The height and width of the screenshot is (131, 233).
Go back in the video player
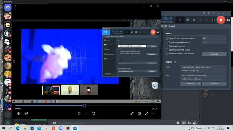(15, 6)
